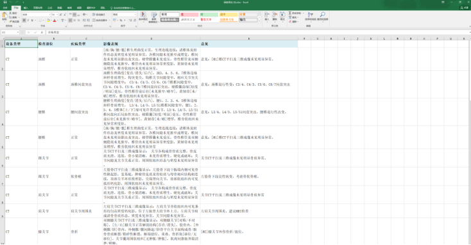Apply the yellow 适中 Neutral cell style
This screenshot has width=471, height=245.
click(x=228, y=14)
